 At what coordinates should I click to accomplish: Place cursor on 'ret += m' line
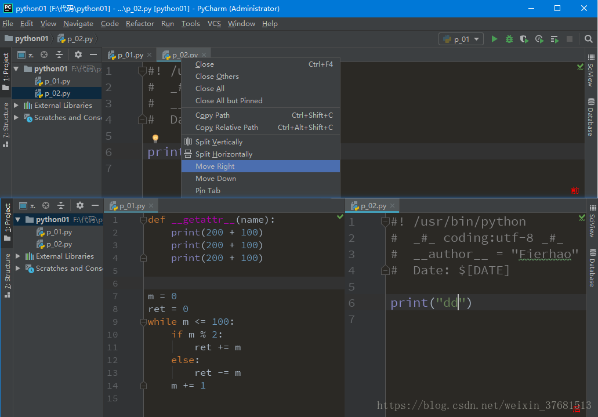tap(218, 347)
